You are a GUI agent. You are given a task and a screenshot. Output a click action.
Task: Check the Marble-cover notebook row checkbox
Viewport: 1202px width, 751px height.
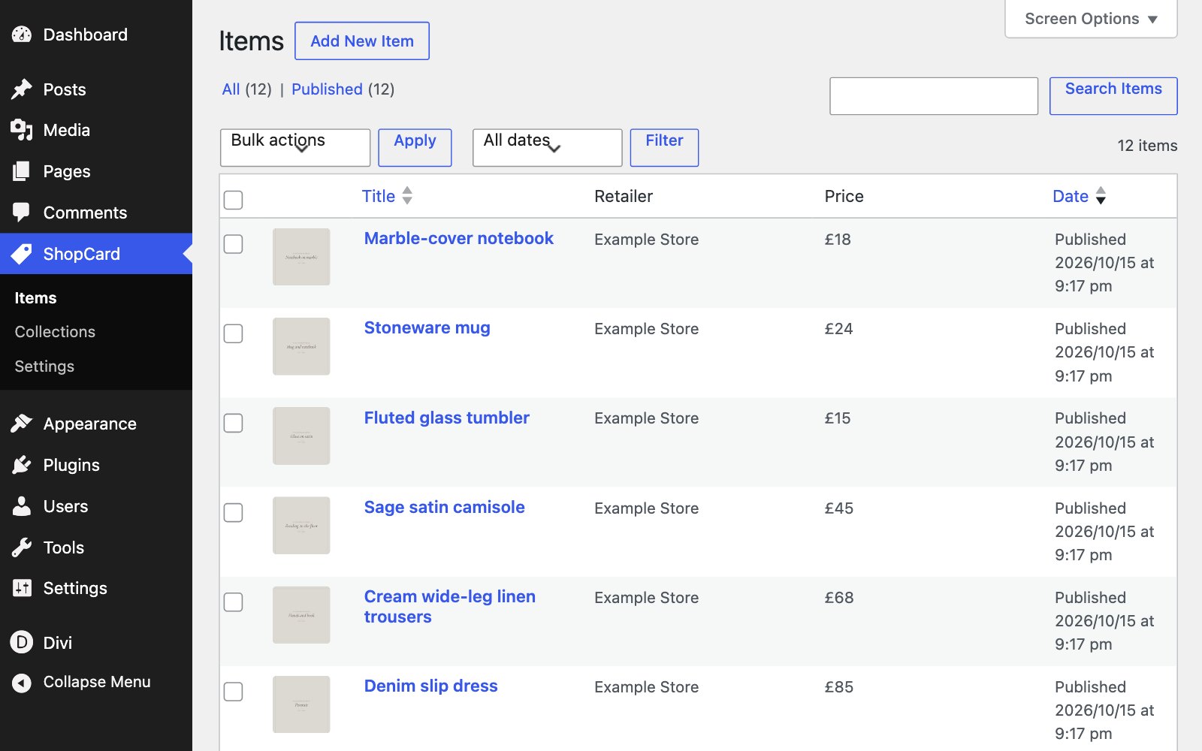pyautogui.click(x=234, y=244)
